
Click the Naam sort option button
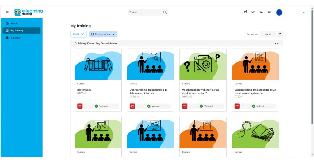(268, 34)
